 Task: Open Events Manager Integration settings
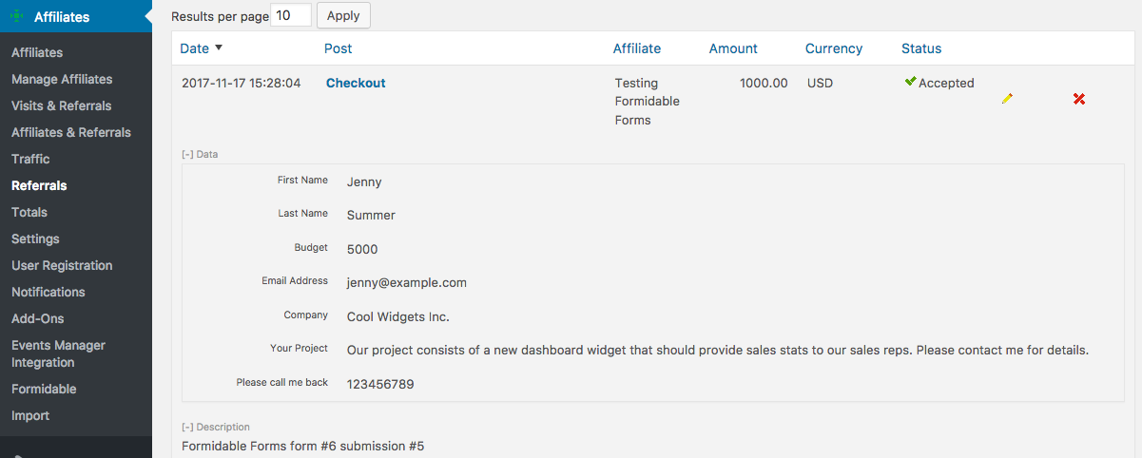click(x=58, y=353)
